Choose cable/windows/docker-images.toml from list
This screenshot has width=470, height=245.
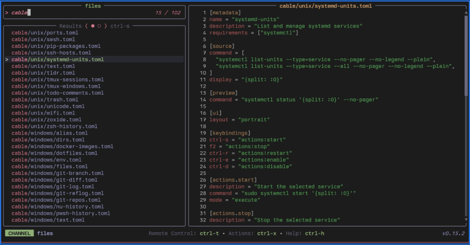pos(62,147)
